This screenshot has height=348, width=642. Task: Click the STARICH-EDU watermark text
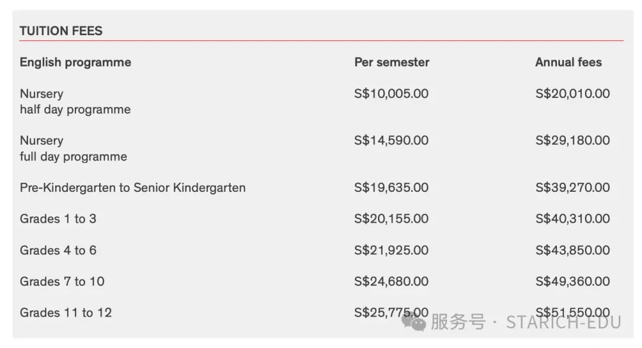(564, 322)
